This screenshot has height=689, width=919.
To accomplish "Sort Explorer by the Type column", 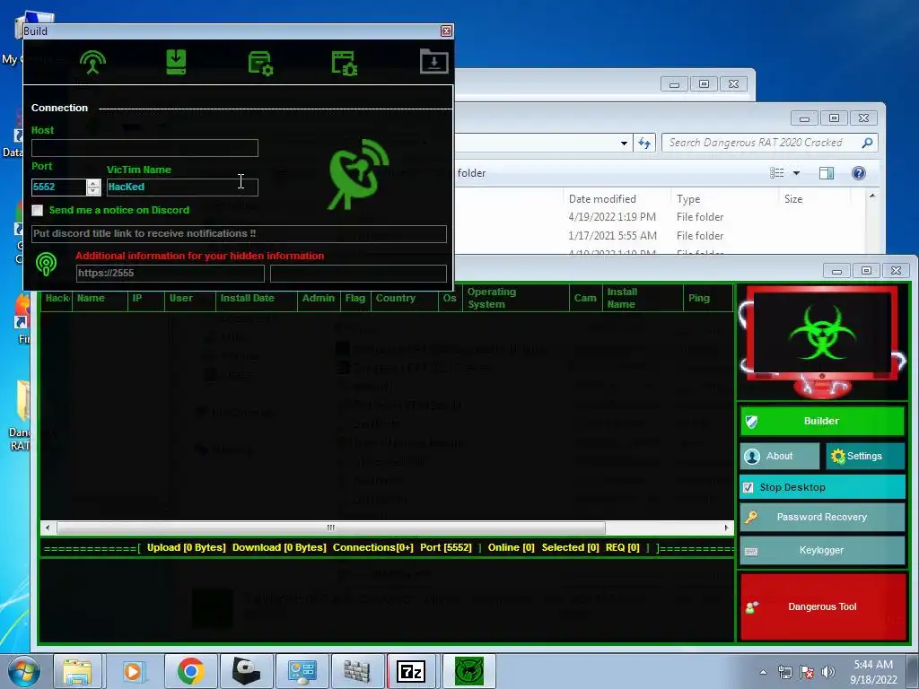I will click(724, 199).
